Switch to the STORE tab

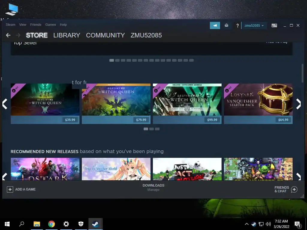pyautogui.click(x=37, y=35)
